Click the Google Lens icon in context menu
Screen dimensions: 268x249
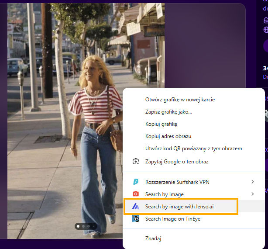(x=136, y=162)
